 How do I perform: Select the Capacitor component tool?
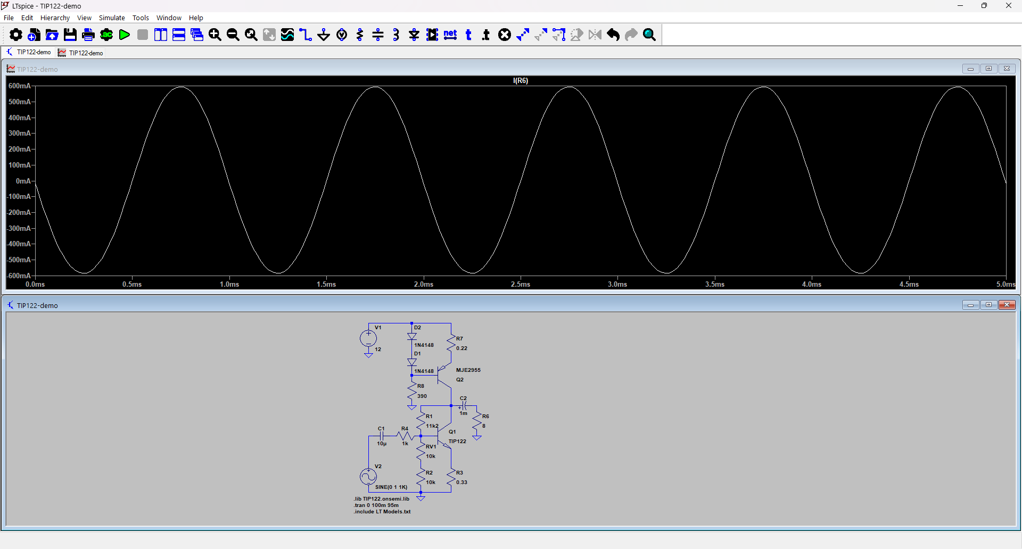point(378,35)
